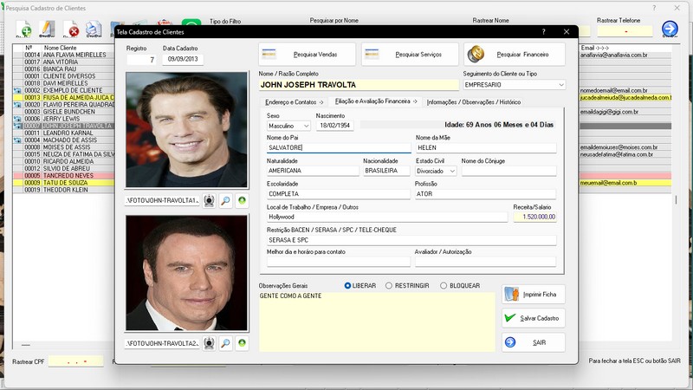Click Profissão field showing ATOR
693x390 pixels.
485,194
